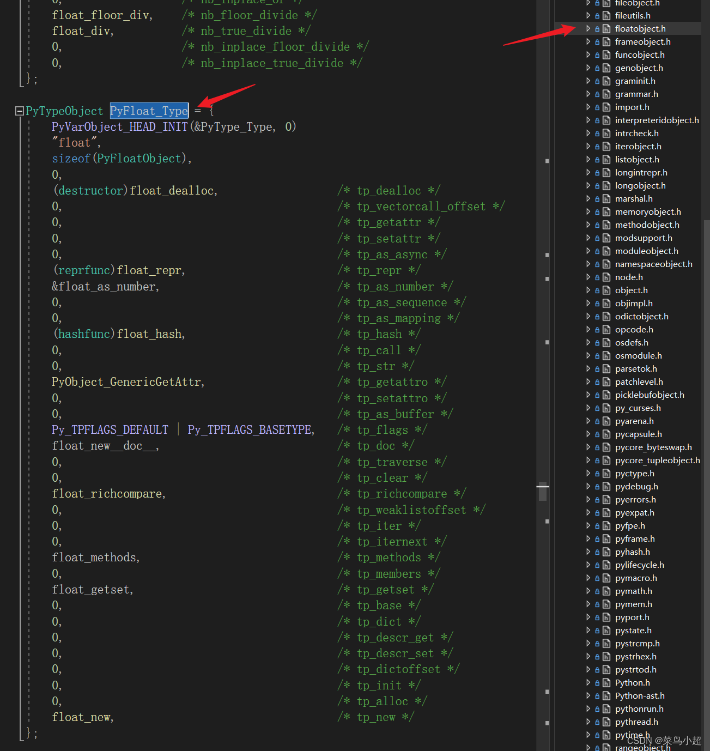Screen dimensions: 710x751
Task: Click the import.h header file icon
Action: [x=606, y=107]
